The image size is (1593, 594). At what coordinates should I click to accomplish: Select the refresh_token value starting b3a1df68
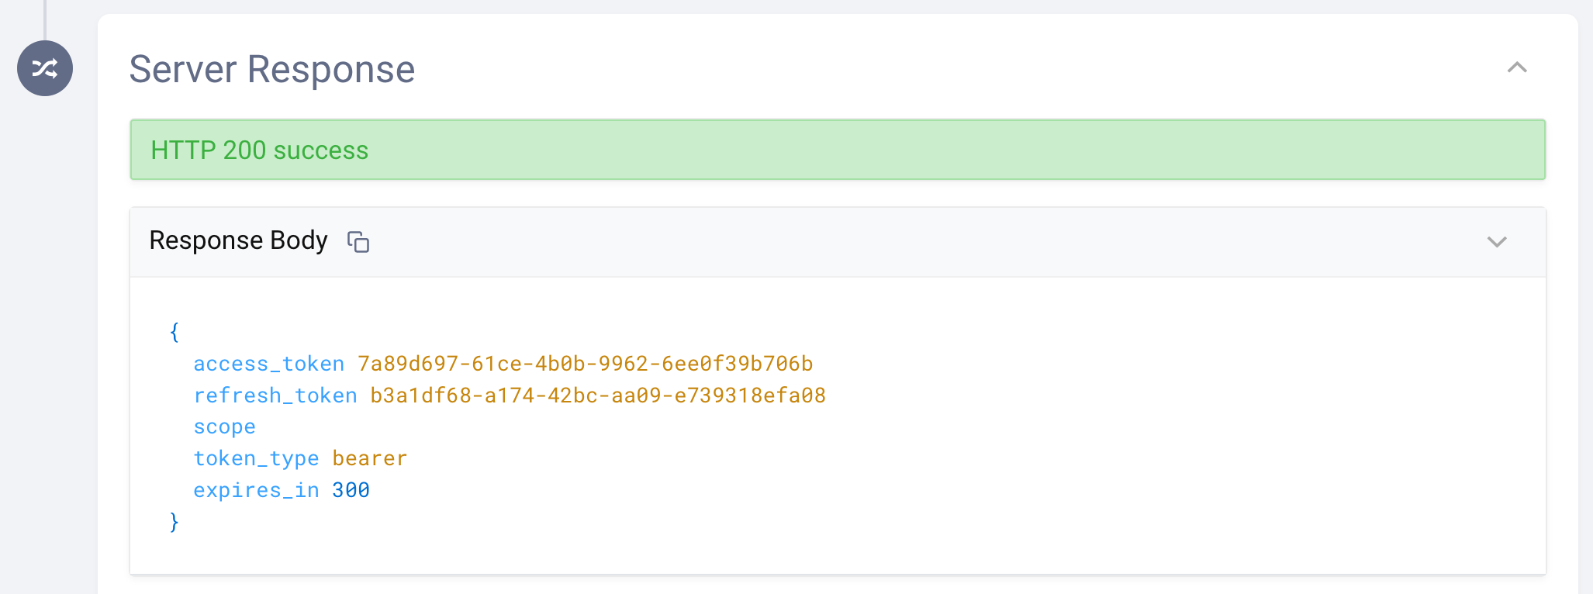click(597, 395)
